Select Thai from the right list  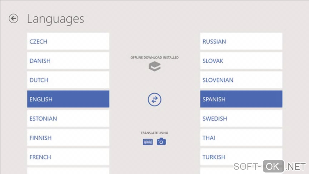tap(241, 138)
